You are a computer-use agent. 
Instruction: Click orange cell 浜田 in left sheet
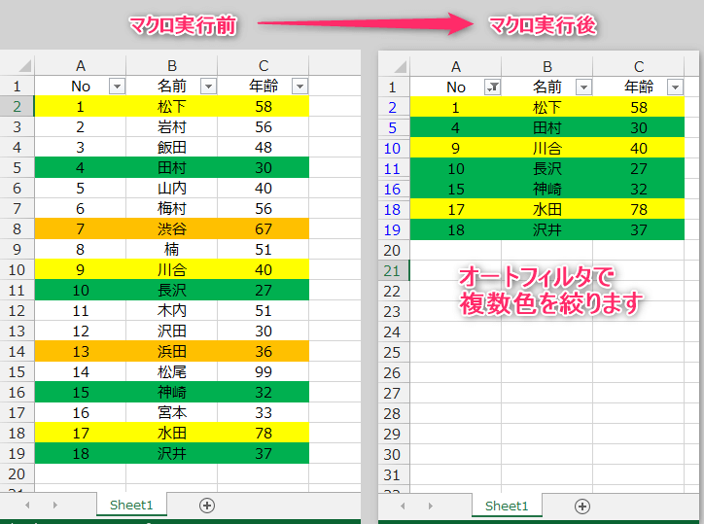click(172, 351)
